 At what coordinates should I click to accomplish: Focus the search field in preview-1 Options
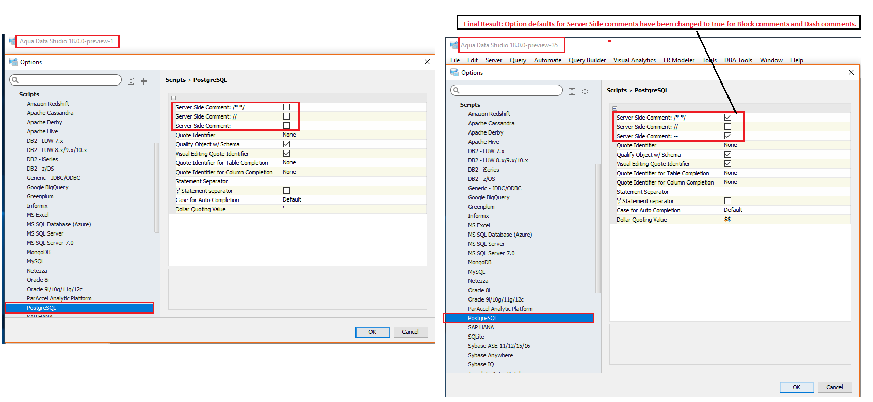66,80
